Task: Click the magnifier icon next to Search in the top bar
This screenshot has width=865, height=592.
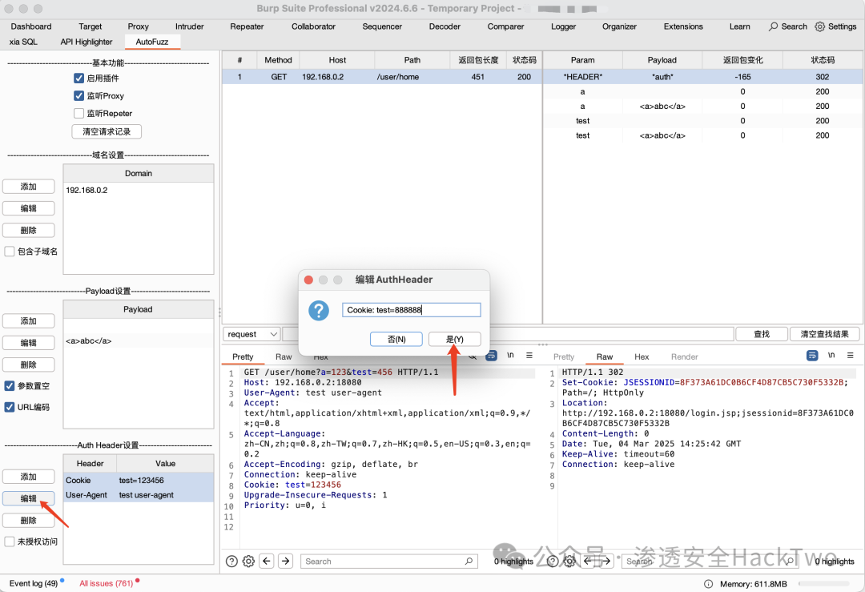Action: click(x=774, y=26)
